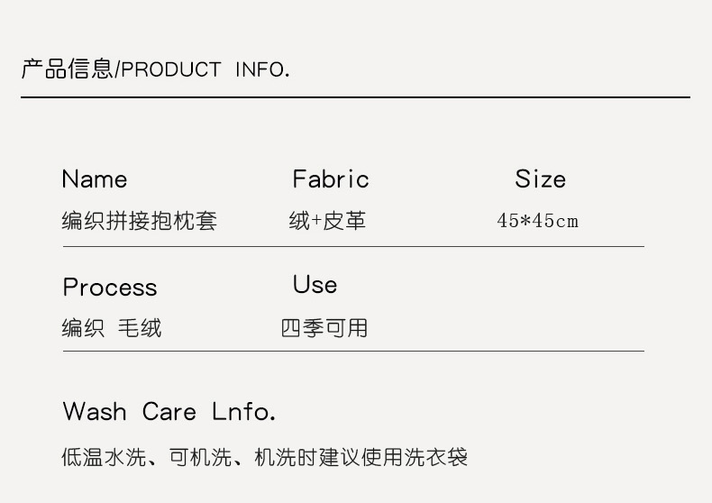The height and width of the screenshot is (503, 712).
Task: Click the product name 编织拼接抱枕套
Action: pyautogui.click(x=140, y=221)
